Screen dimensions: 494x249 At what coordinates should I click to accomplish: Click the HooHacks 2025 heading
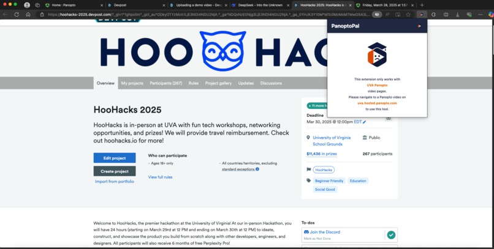(x=127, y=110)
